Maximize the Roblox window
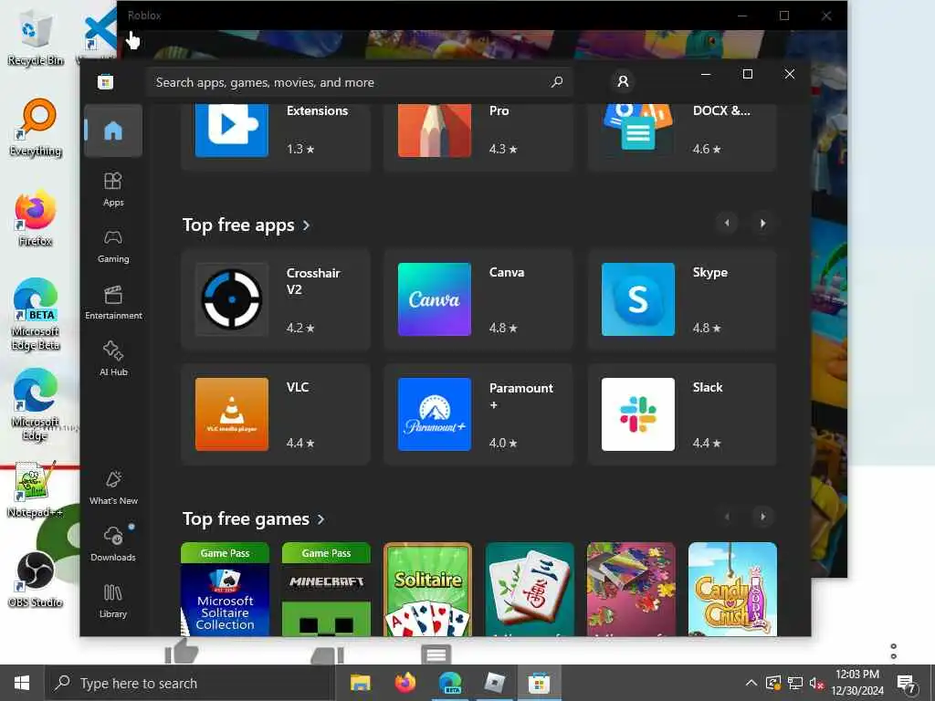 (784, 16)
